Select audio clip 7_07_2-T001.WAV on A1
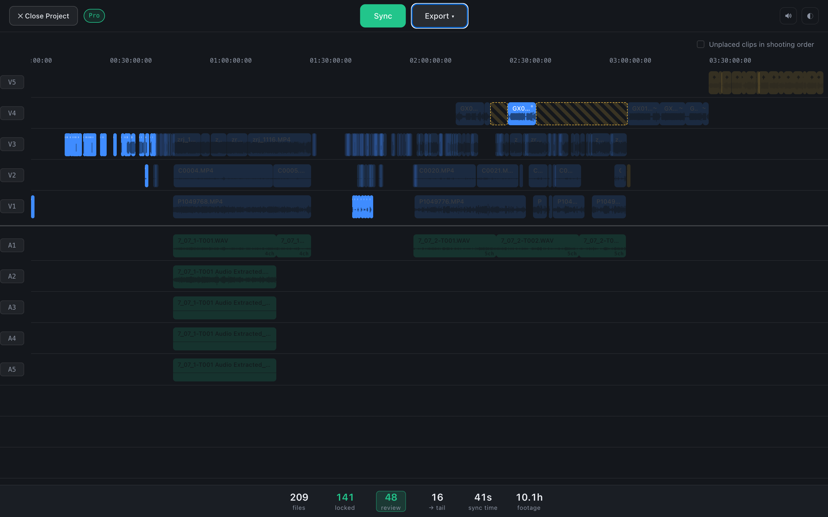This screenshot has height=517, width=828. (x=455, y=246)
